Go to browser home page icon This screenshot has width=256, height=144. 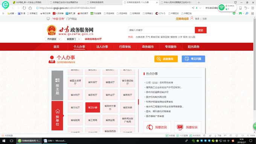coord(30,8)
